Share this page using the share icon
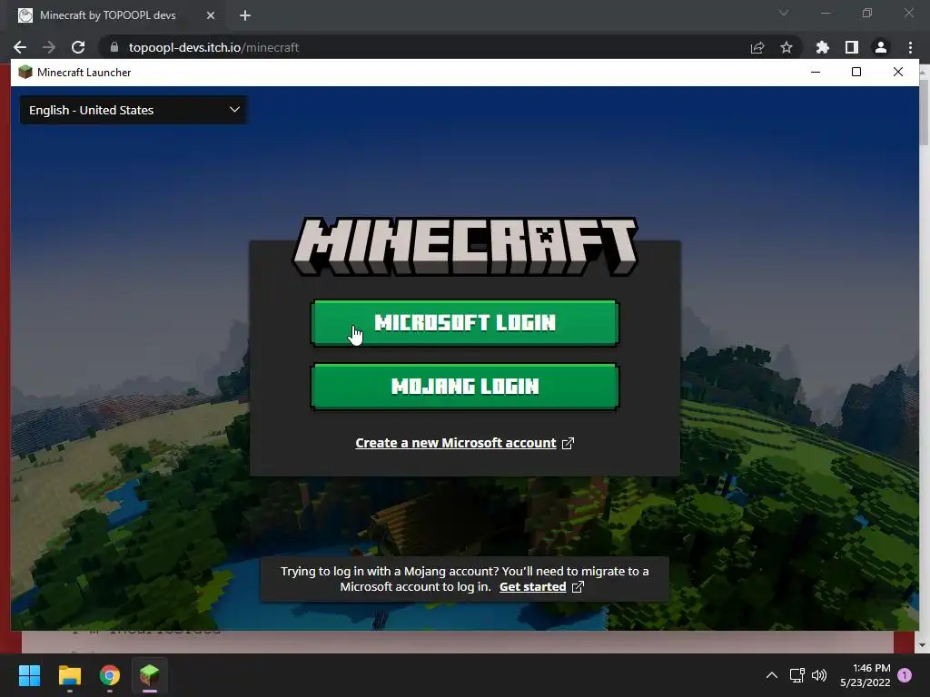This screenshot has height=697, width=930. (x=757, y=47)
